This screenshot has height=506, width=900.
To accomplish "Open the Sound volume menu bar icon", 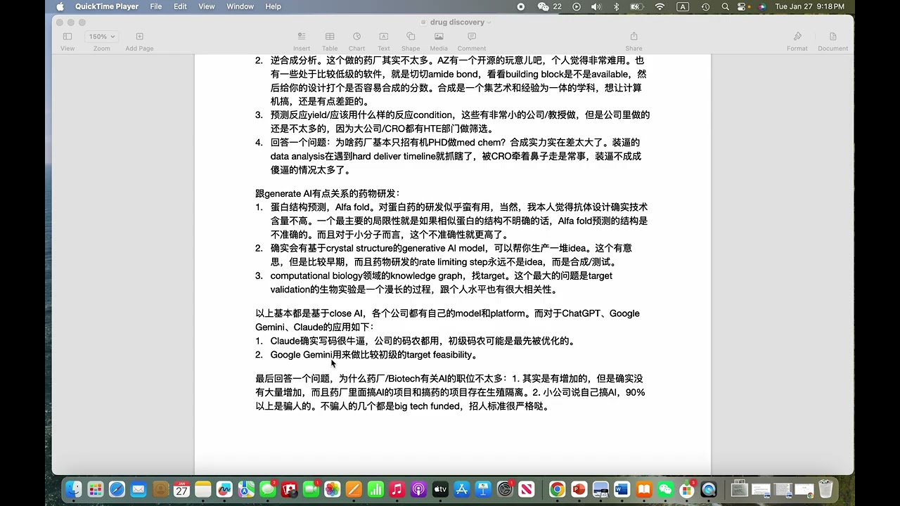I will (596, 6).
